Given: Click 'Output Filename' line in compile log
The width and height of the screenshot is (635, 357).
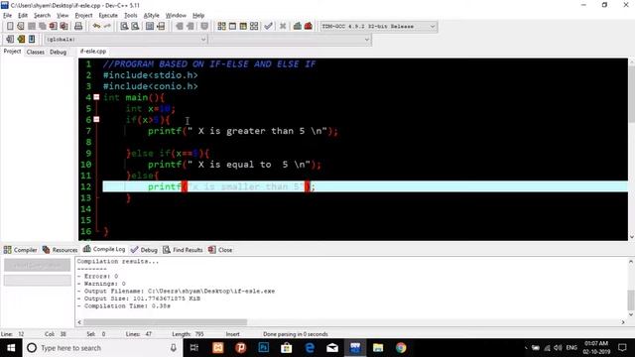Looking at the screenshot, I should click(x=176, y=291).
